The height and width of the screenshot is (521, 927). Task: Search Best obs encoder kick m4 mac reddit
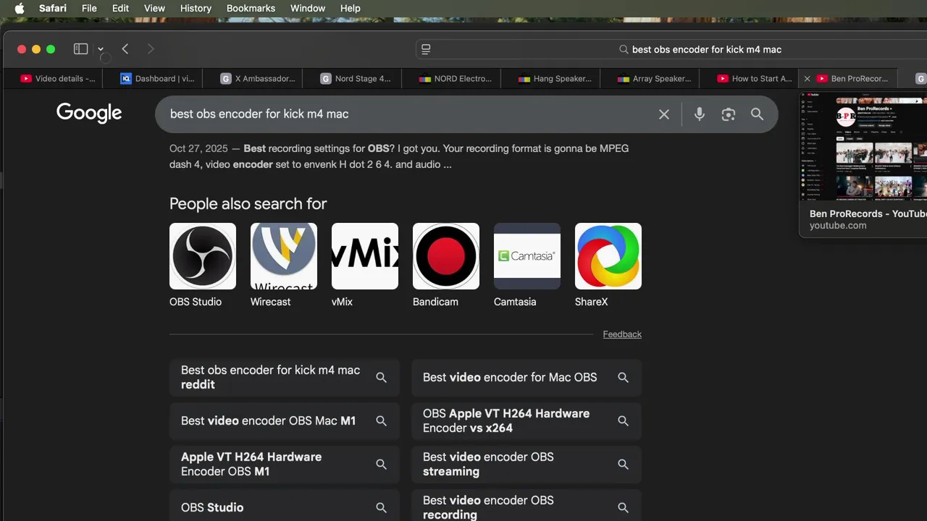[285, 378]
